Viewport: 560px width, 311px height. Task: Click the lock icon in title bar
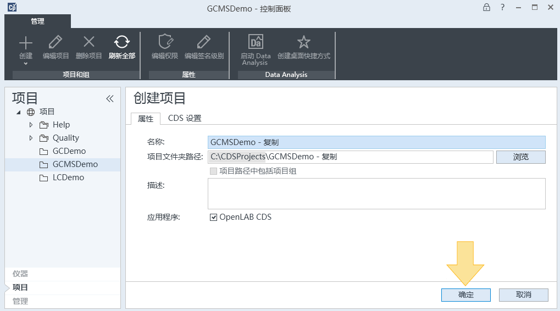tap(486, 7)
